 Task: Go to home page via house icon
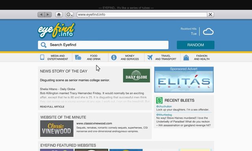[59, 15]
